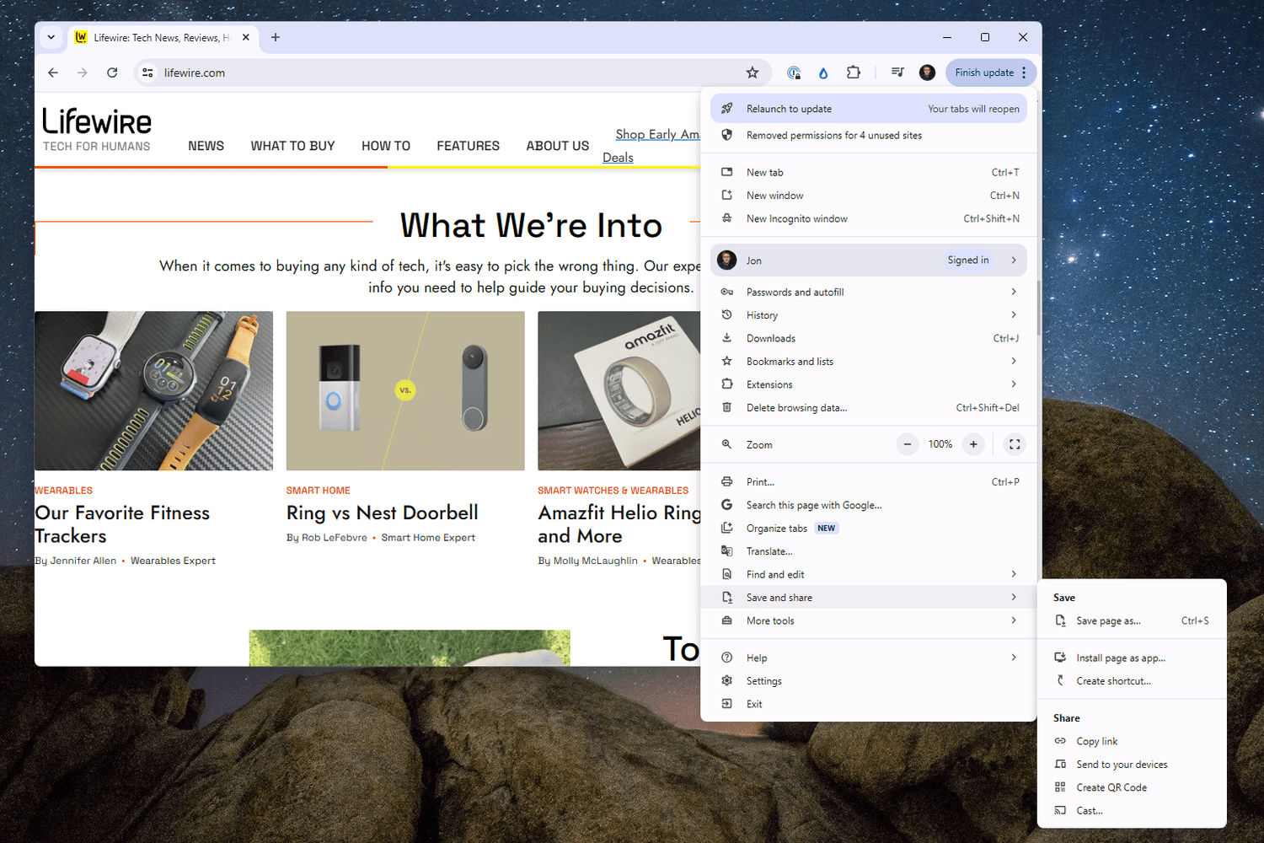Click the Finish update button
The image size is (1264, 843).
984,72
